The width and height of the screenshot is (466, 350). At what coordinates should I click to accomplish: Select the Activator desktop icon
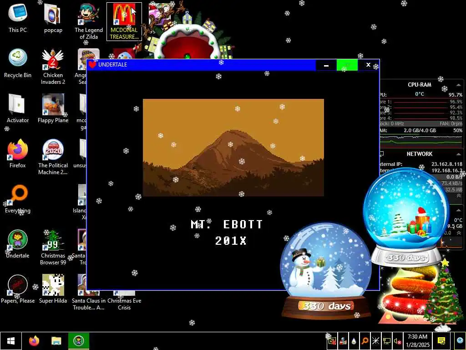[18, 108]
